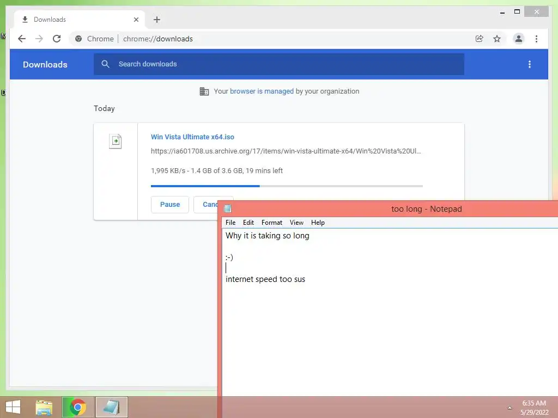Viewport: 558px width, 418px height.
Task: Click the Notepad title bar icon
Action: pyautogui.click(x=228, y=208)
